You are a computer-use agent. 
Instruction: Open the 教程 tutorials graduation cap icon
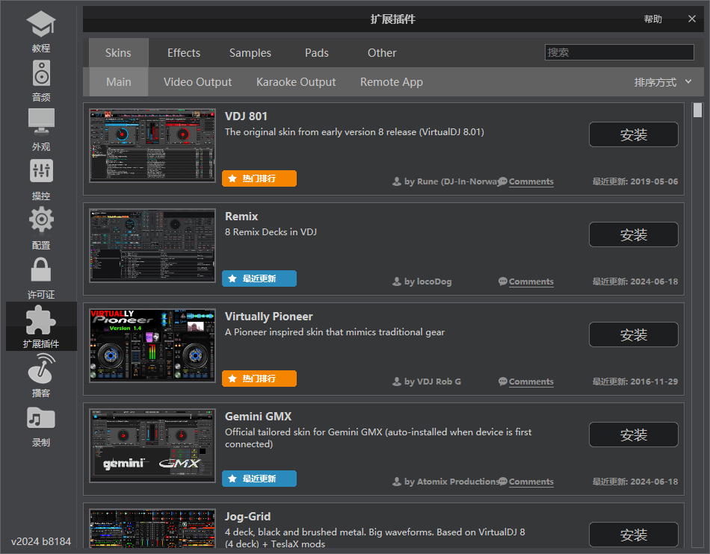point(41,25)
